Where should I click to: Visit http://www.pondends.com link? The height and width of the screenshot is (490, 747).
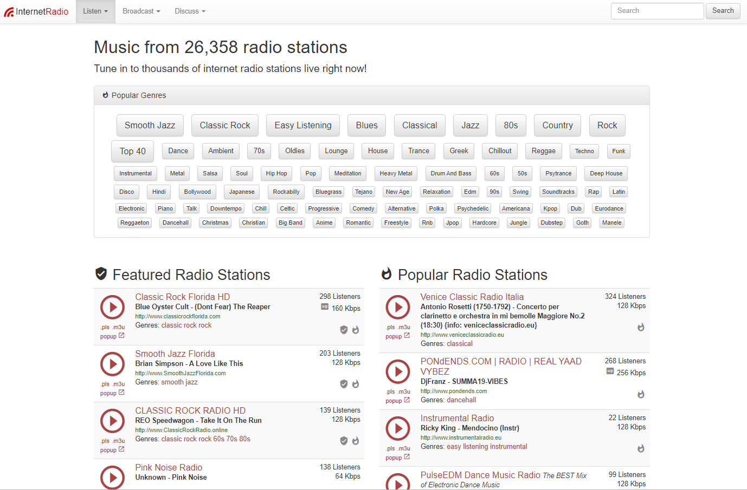point(454,391)
